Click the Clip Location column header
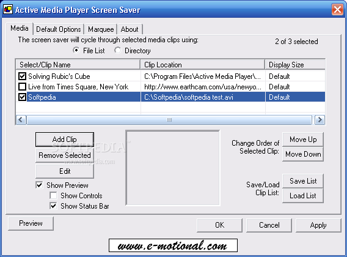The width and height of the screenshot is (347, 257). click(x=203, y=65)
